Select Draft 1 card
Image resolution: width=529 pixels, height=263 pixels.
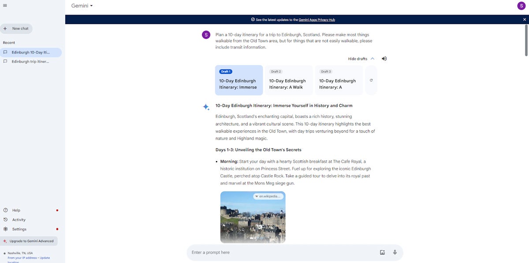pyautogui.click(x=239, y=80)
